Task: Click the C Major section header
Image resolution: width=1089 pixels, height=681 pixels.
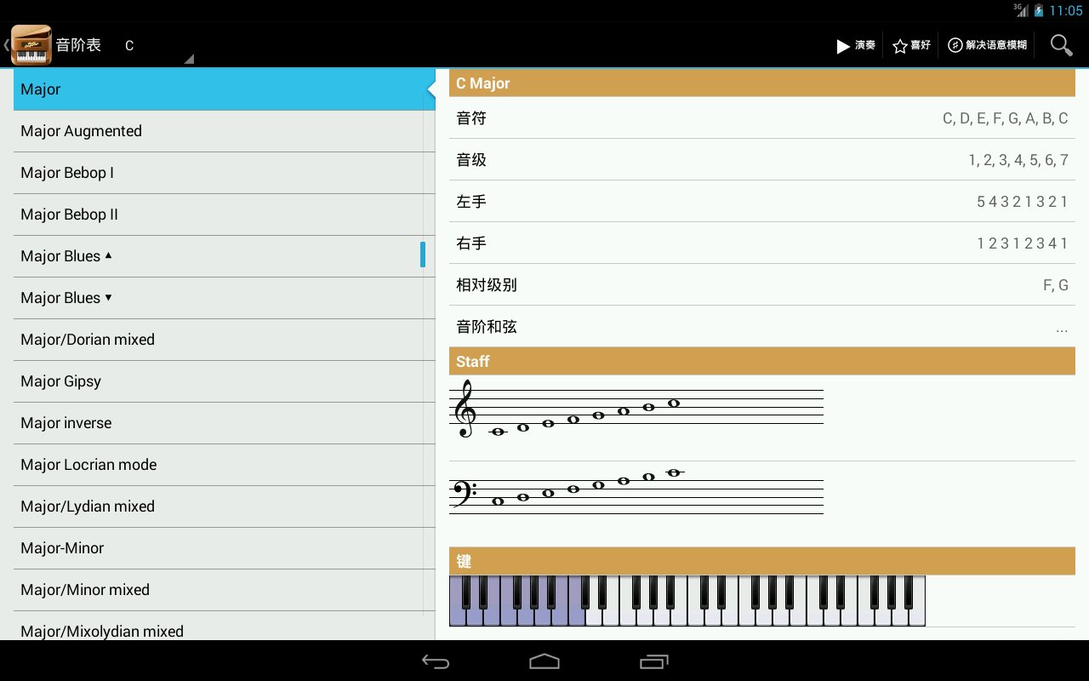Action: point(762,83)
